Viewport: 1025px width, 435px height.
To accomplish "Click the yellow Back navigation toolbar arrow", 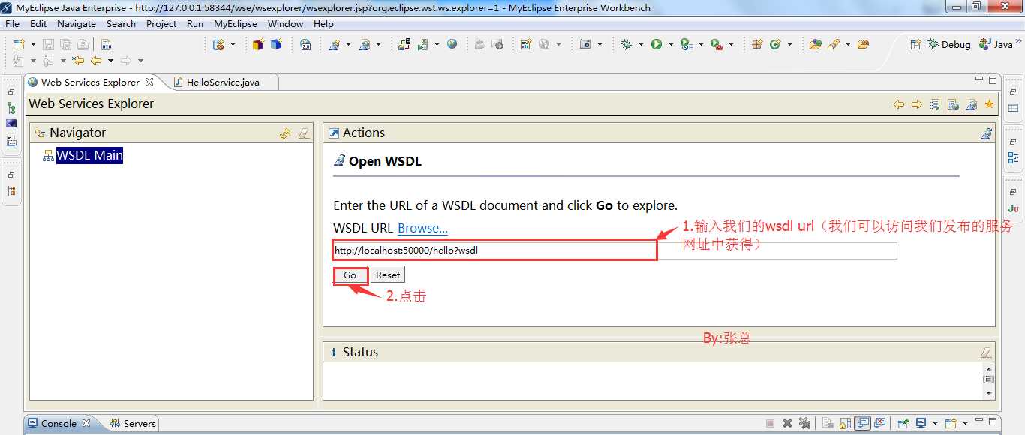I will 95,61.
